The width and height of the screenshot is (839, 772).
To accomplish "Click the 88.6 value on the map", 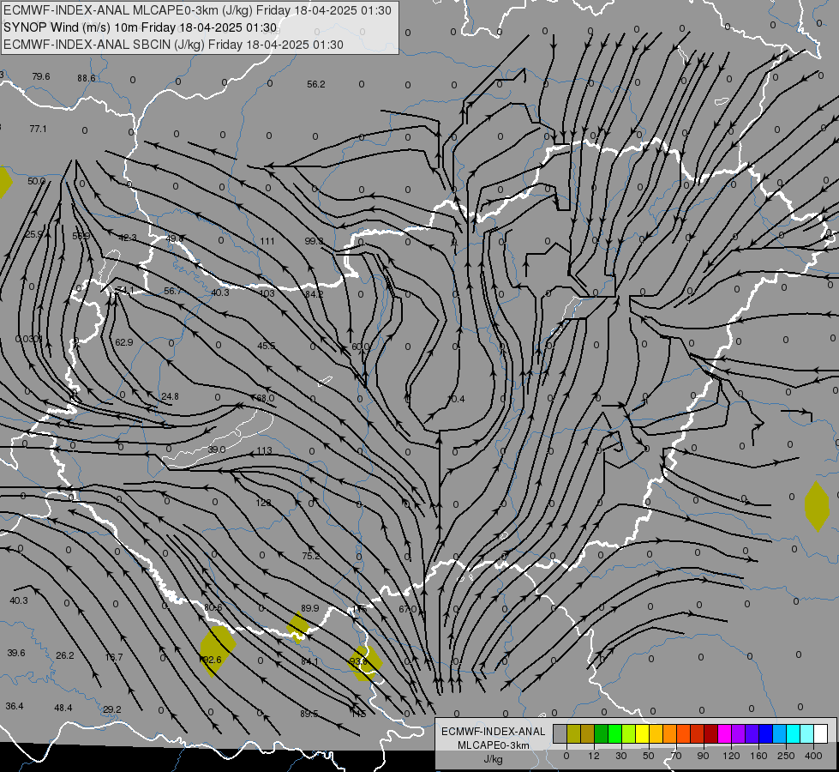I will [87, 78].
